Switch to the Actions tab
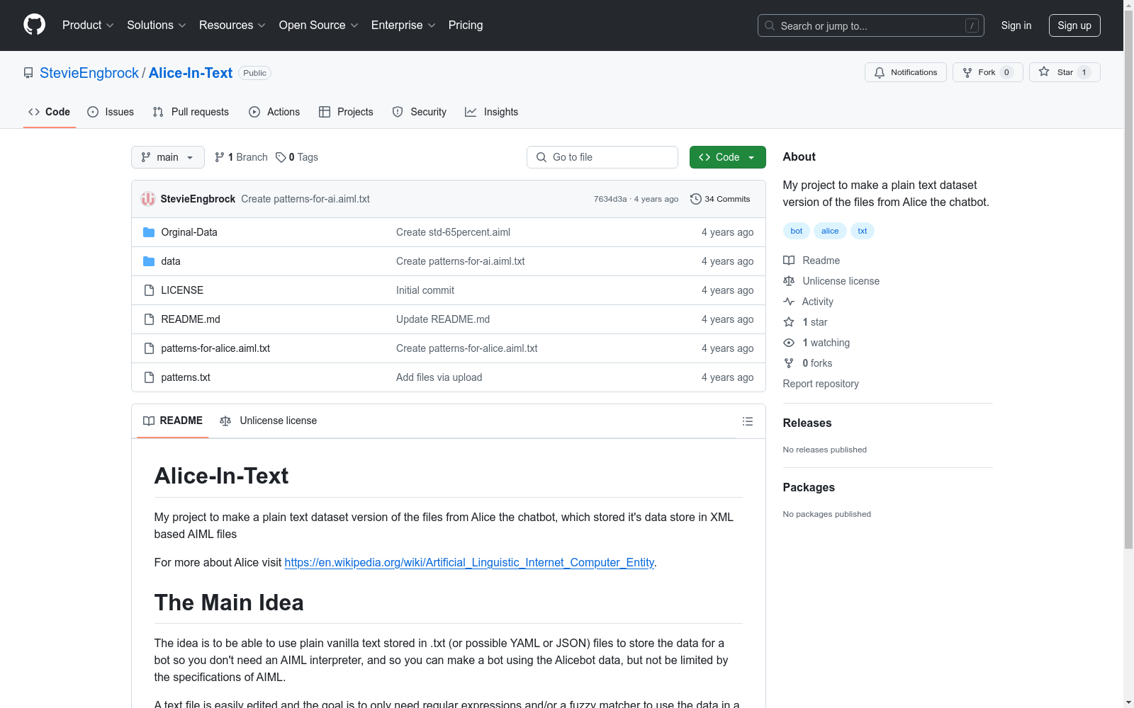 tap(274, 112)
